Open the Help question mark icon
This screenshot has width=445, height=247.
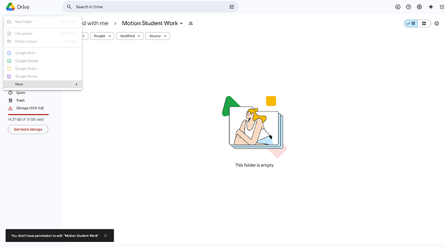point(408,7)
